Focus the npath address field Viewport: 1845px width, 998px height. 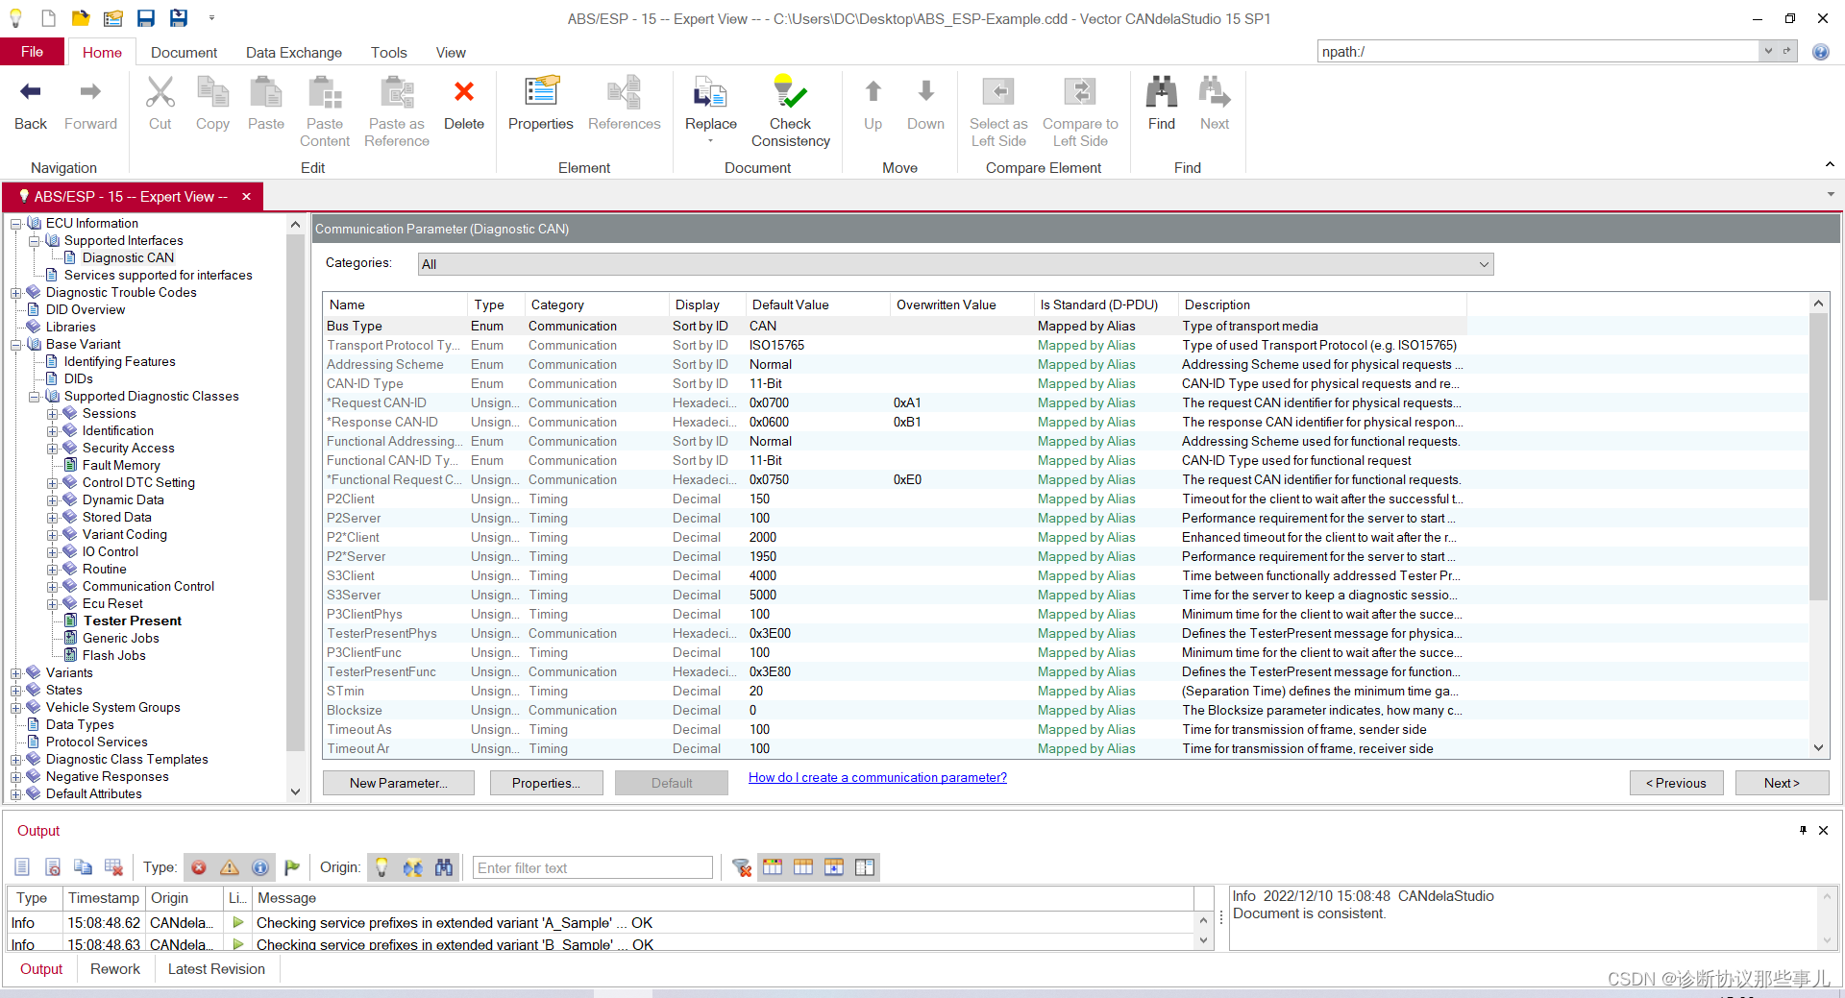click(1538, 51)
